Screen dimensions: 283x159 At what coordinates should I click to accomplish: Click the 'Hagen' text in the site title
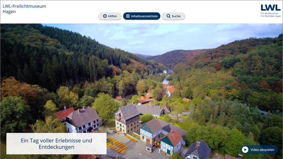(9, 11)
